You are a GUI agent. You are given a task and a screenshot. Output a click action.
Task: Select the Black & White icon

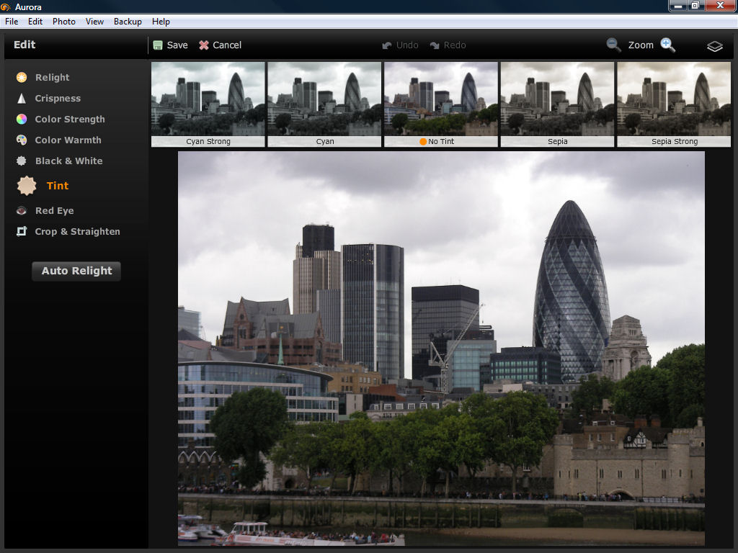[x=22, y=161]
